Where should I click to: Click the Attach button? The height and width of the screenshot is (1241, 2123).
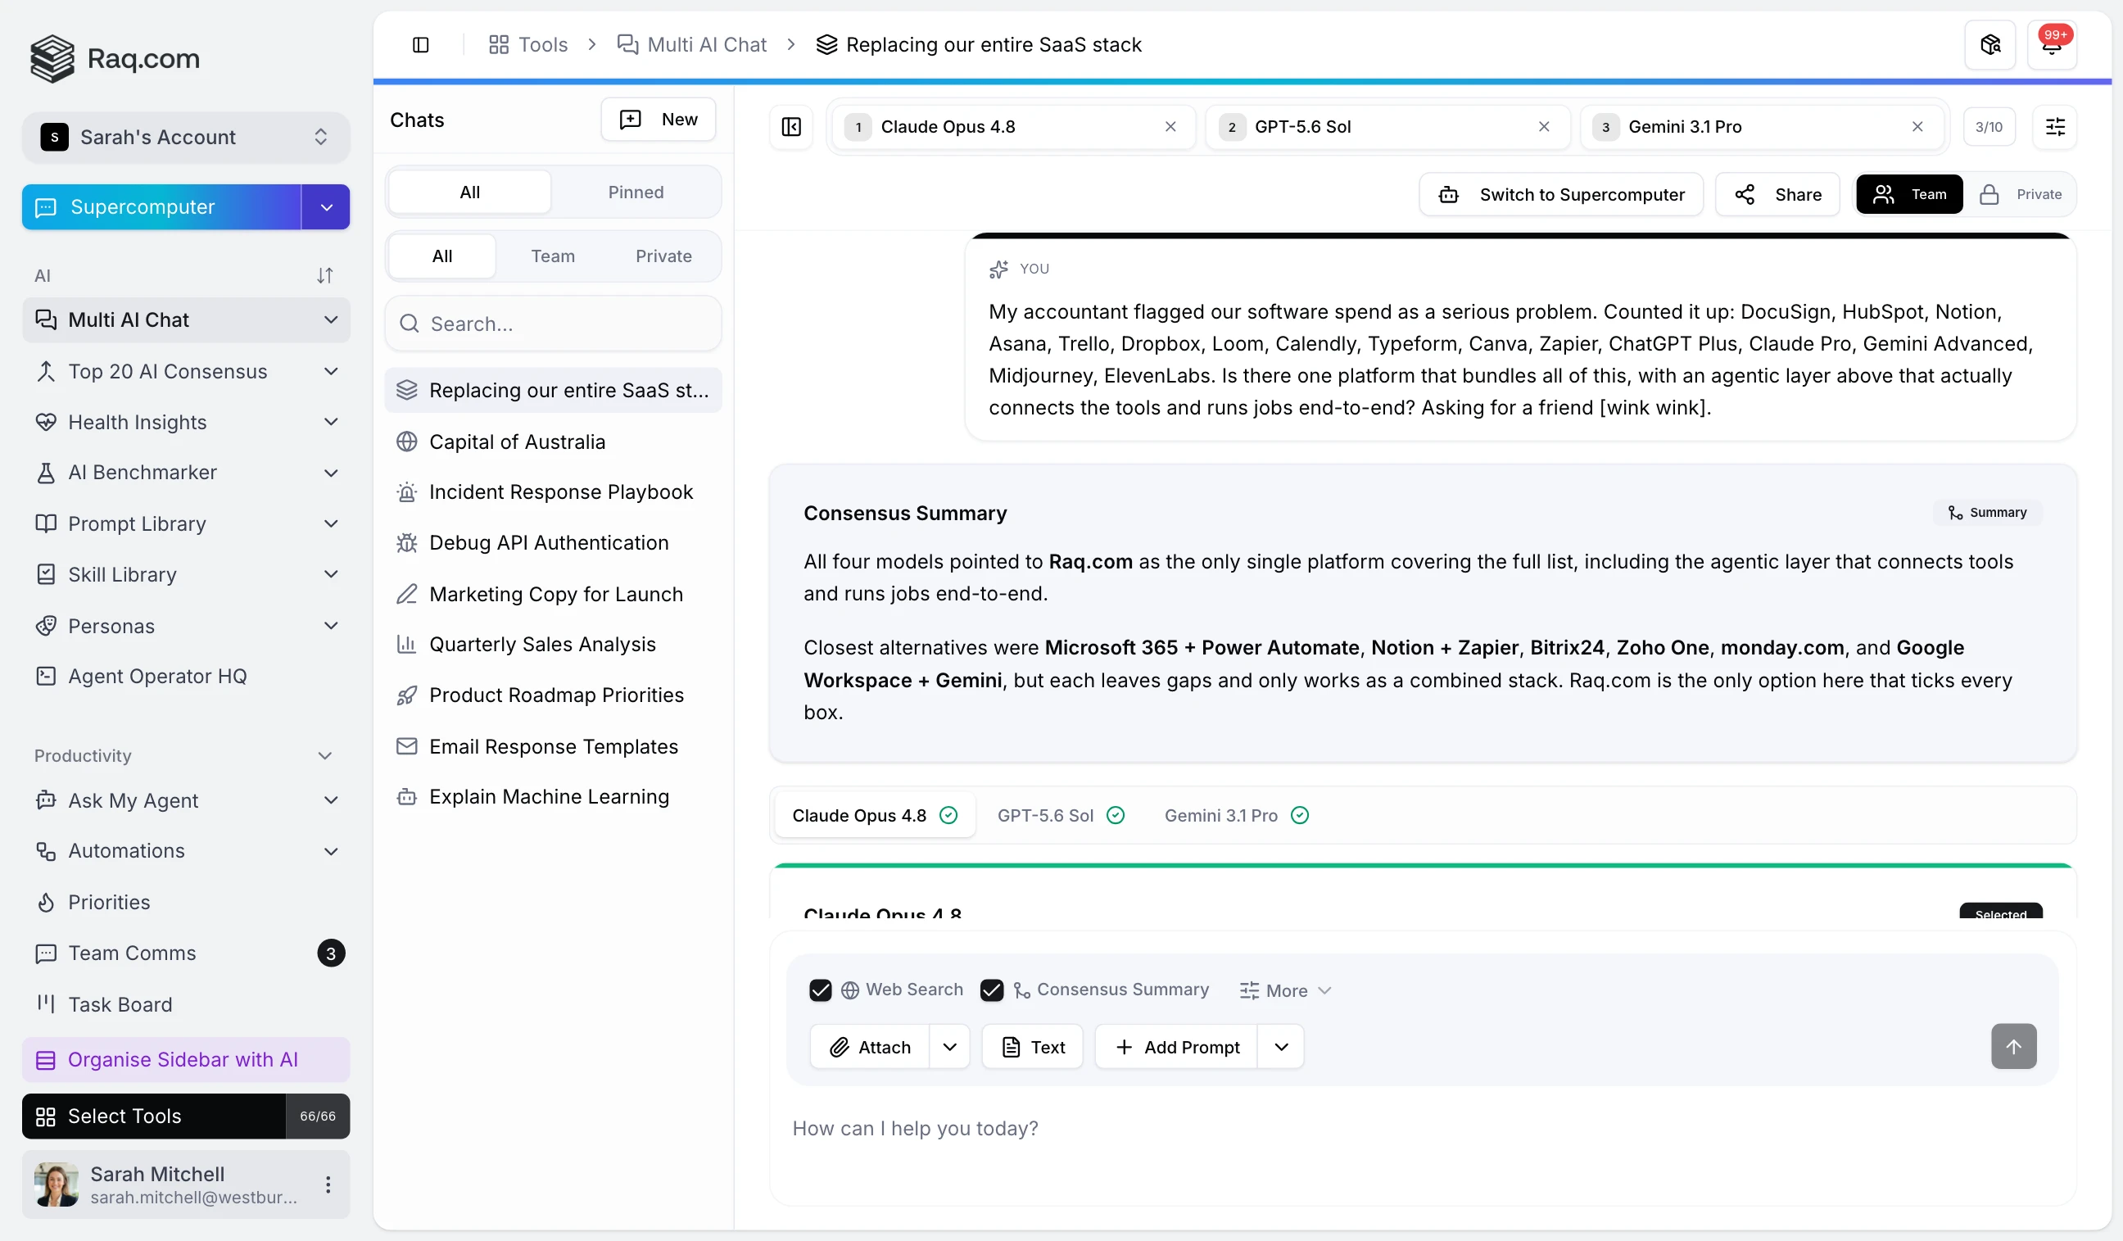coord(871,1047)
